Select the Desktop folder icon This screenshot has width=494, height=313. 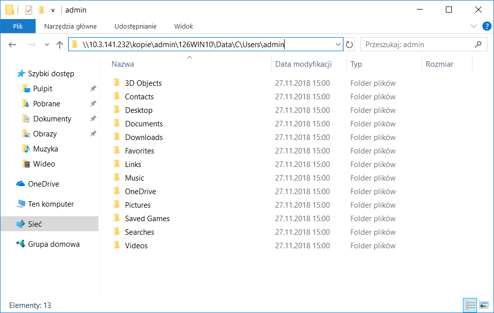[x=116, y=110]
